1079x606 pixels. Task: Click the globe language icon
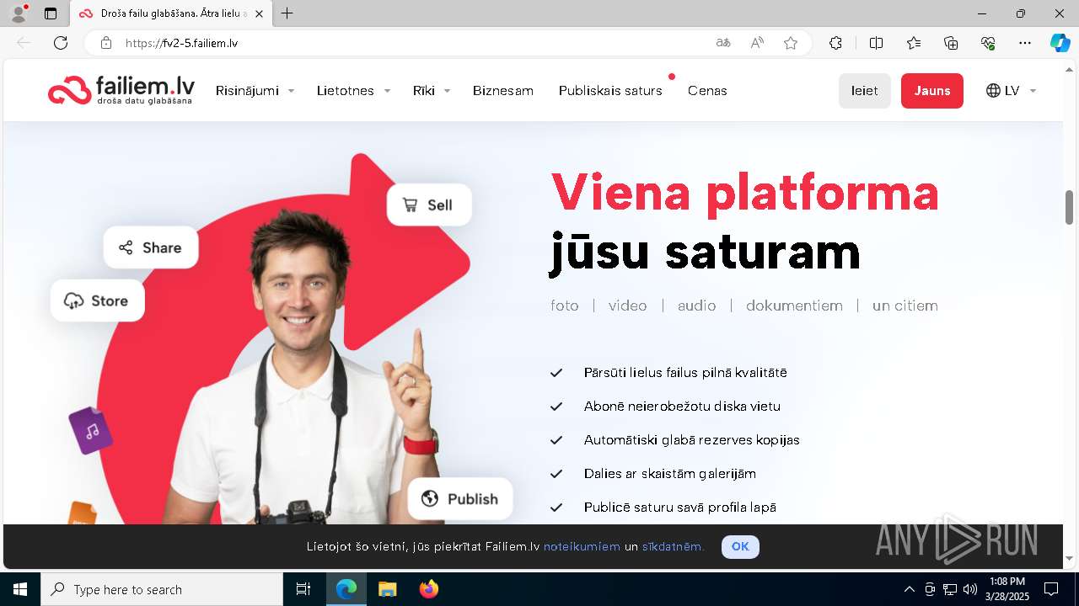click(993, 91)
